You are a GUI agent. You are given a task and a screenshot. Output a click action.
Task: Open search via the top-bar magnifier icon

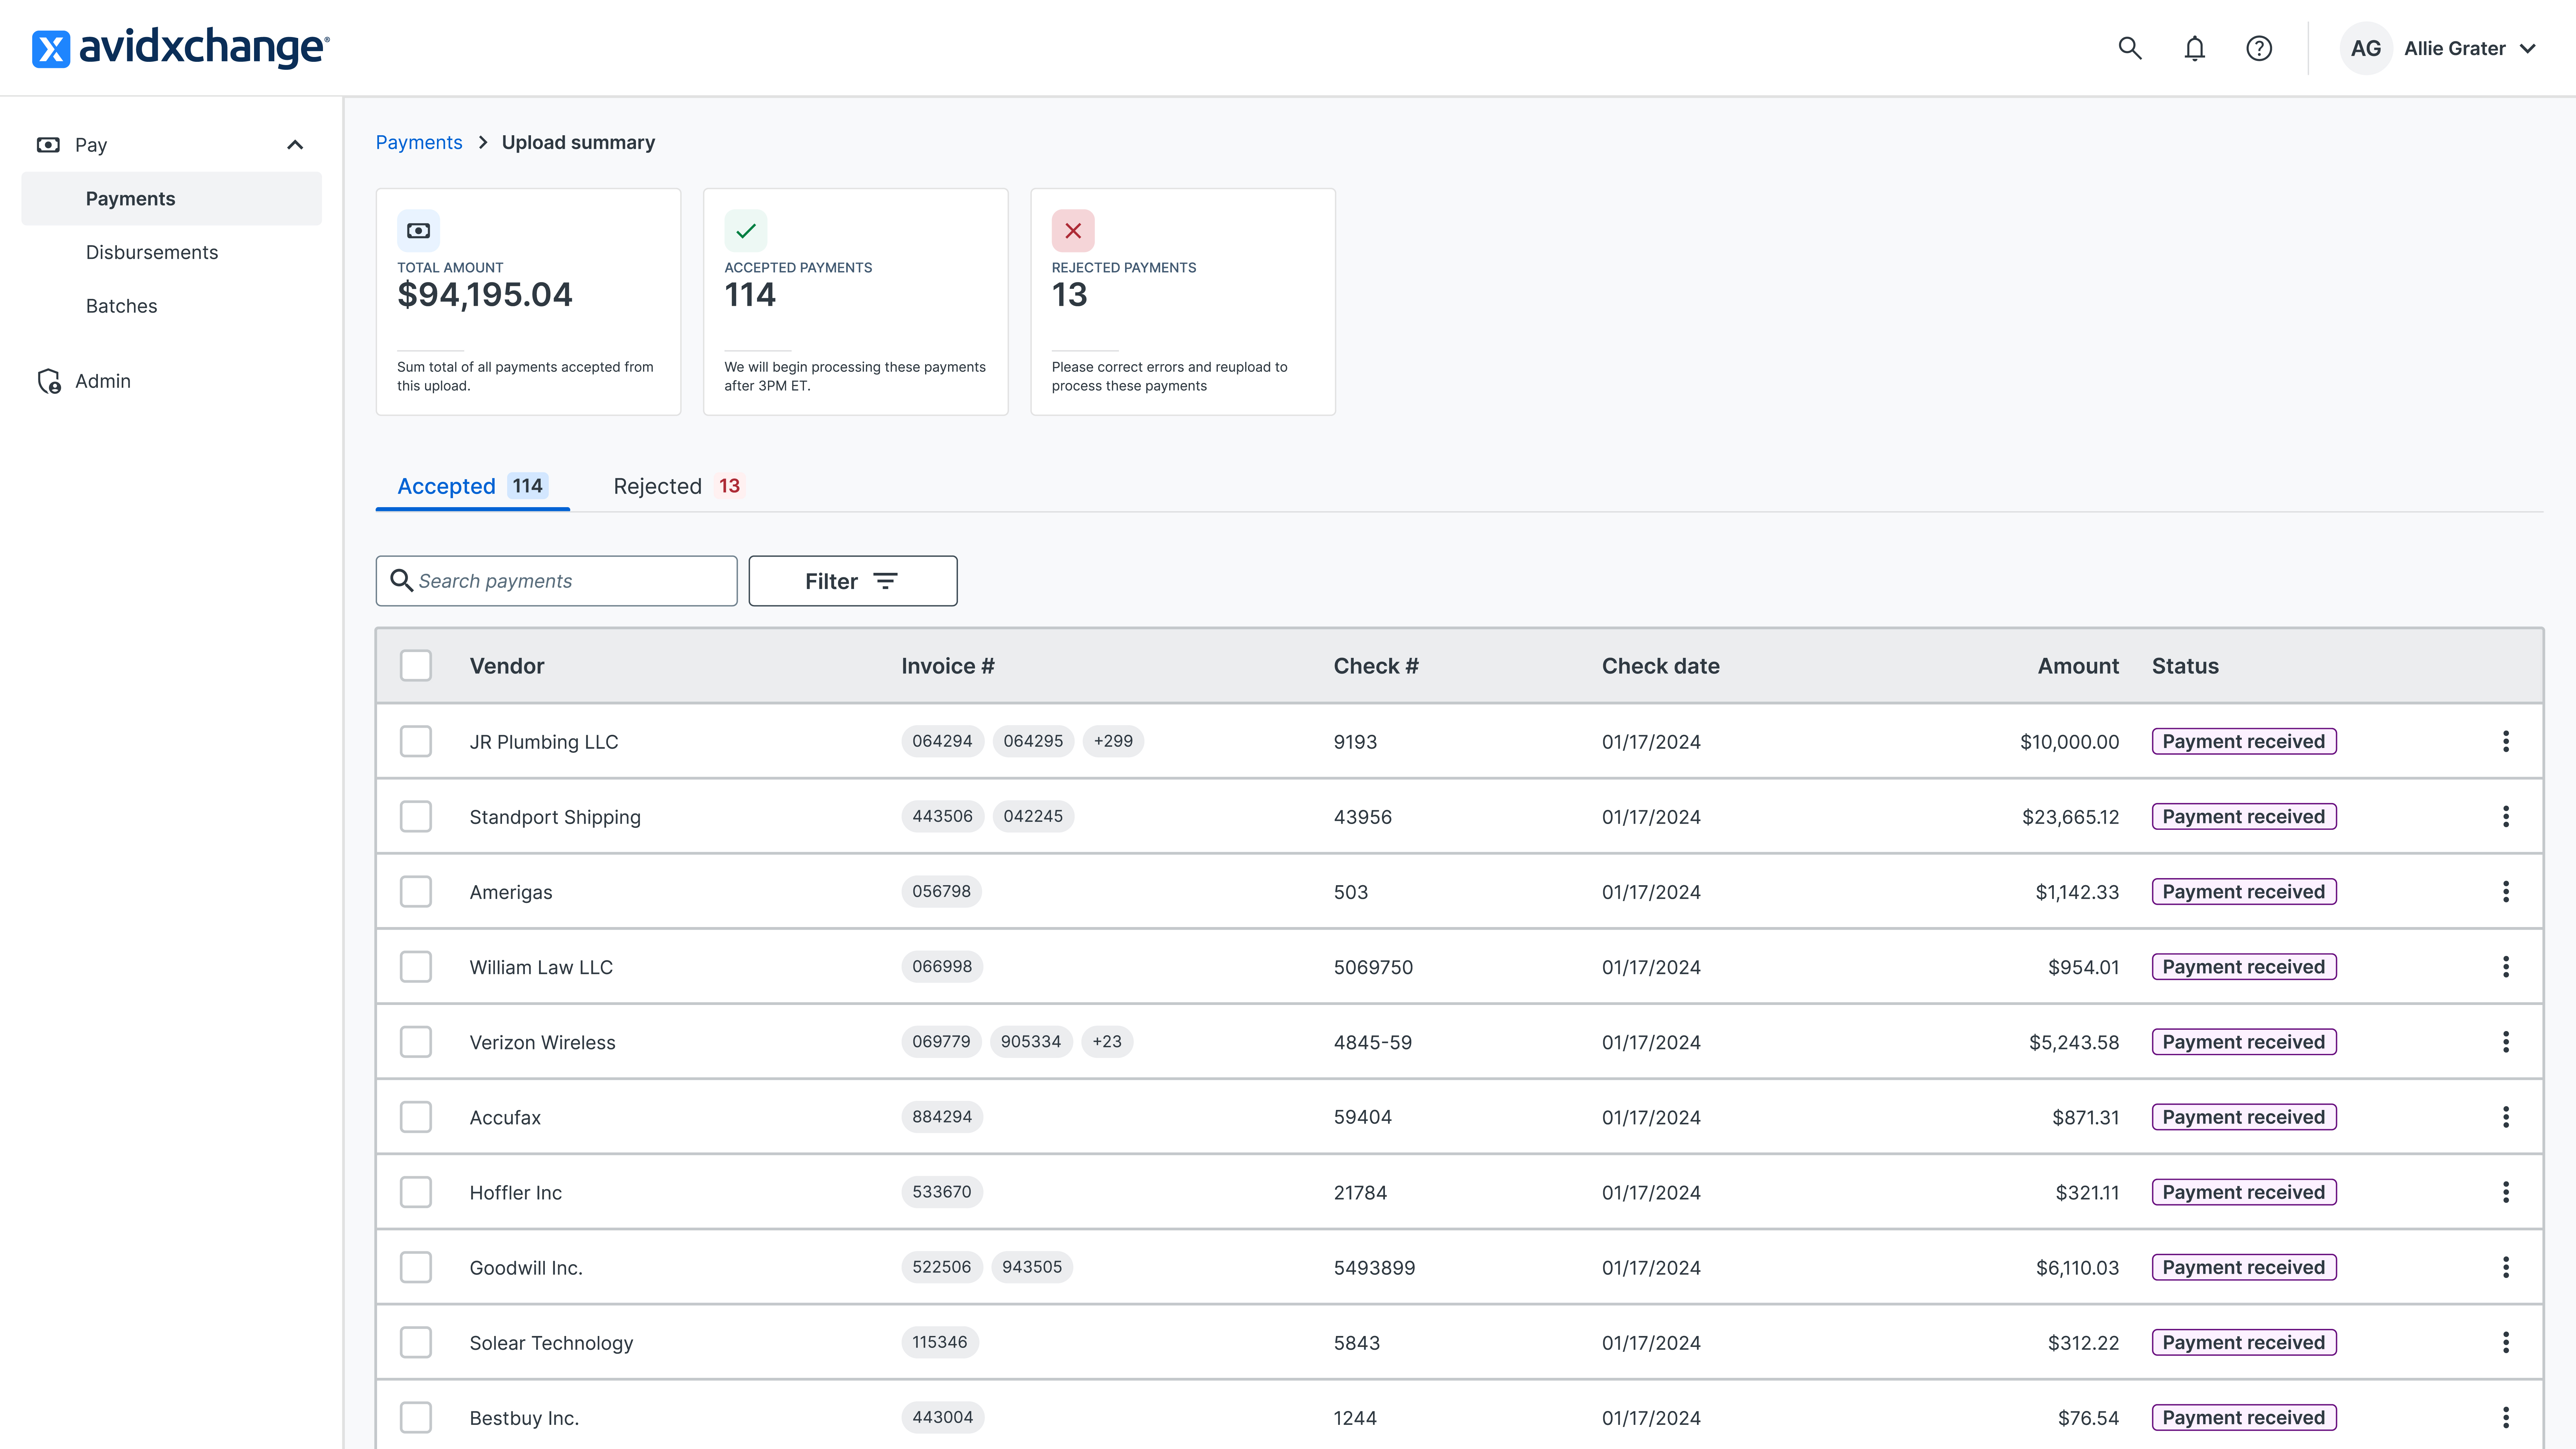[2130, 48]
